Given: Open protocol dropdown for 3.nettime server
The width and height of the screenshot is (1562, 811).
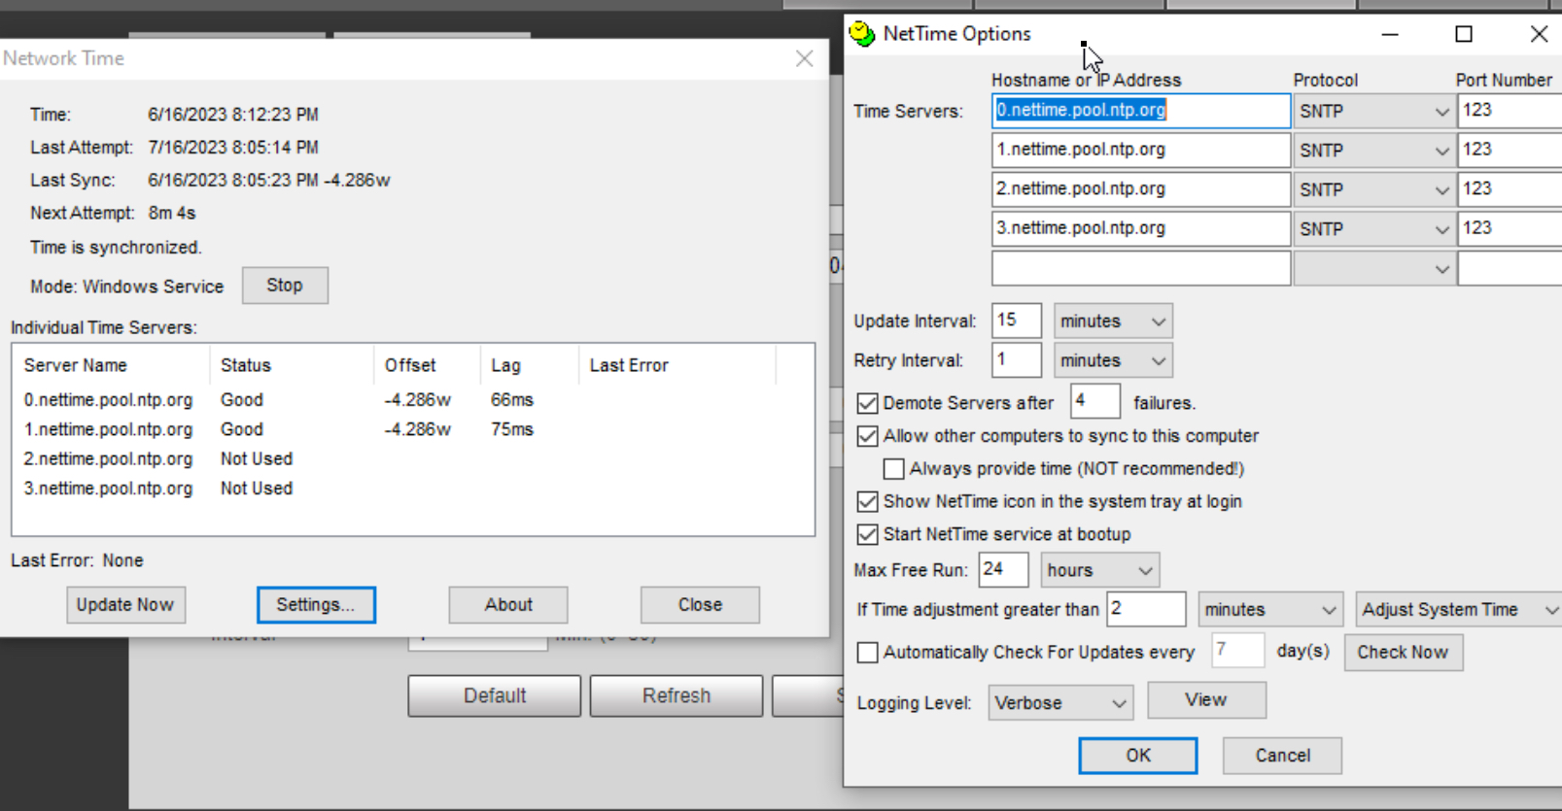Looking at the screenshot, I should click(x=1374, y=229).
